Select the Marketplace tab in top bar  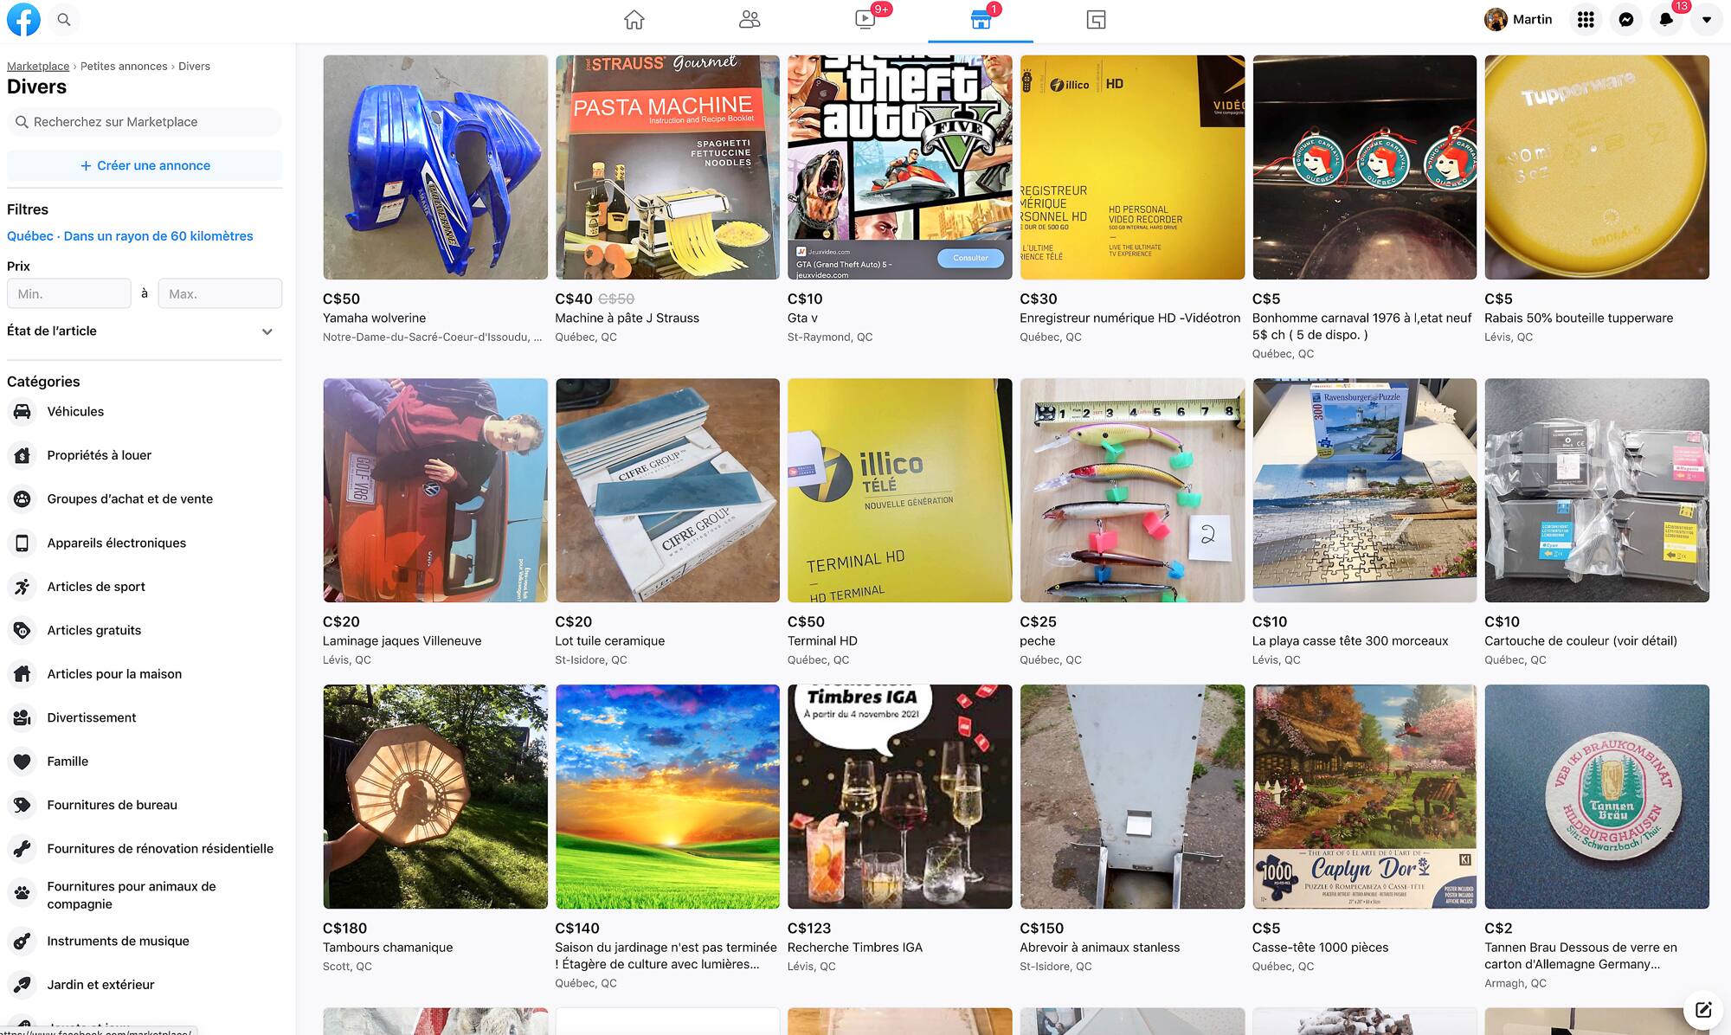[981, 20]
